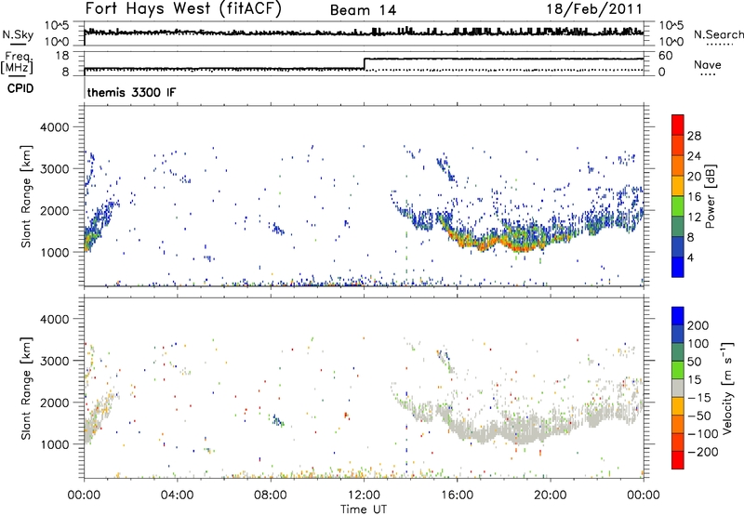This screenshot has width=744, height=515.
Task: Click the '18' frequency axis tick
Action: (62, 56)
